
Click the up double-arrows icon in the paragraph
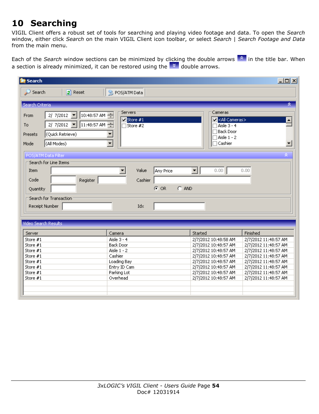click(x=242, y=58)
